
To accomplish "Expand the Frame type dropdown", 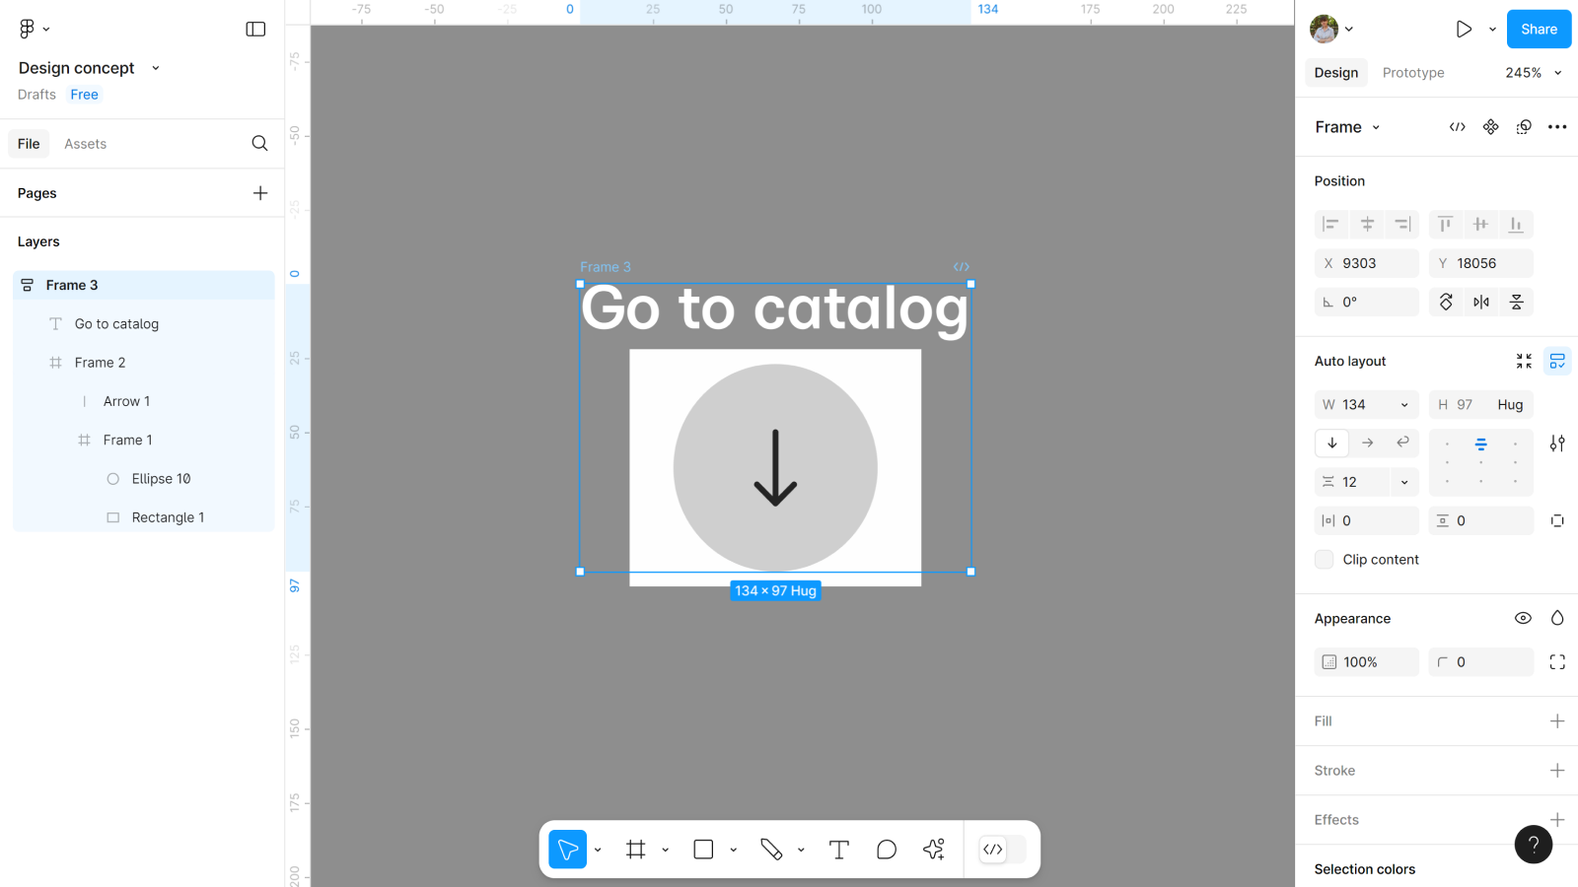I will tap(1347, 127).
